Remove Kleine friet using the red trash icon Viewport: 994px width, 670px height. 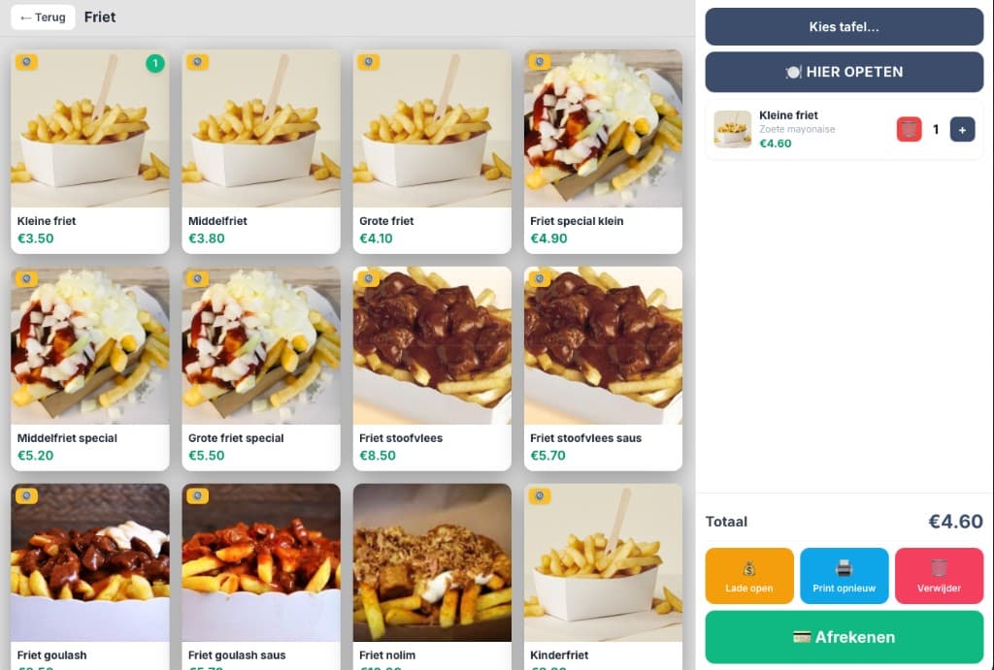coord(909,128)
